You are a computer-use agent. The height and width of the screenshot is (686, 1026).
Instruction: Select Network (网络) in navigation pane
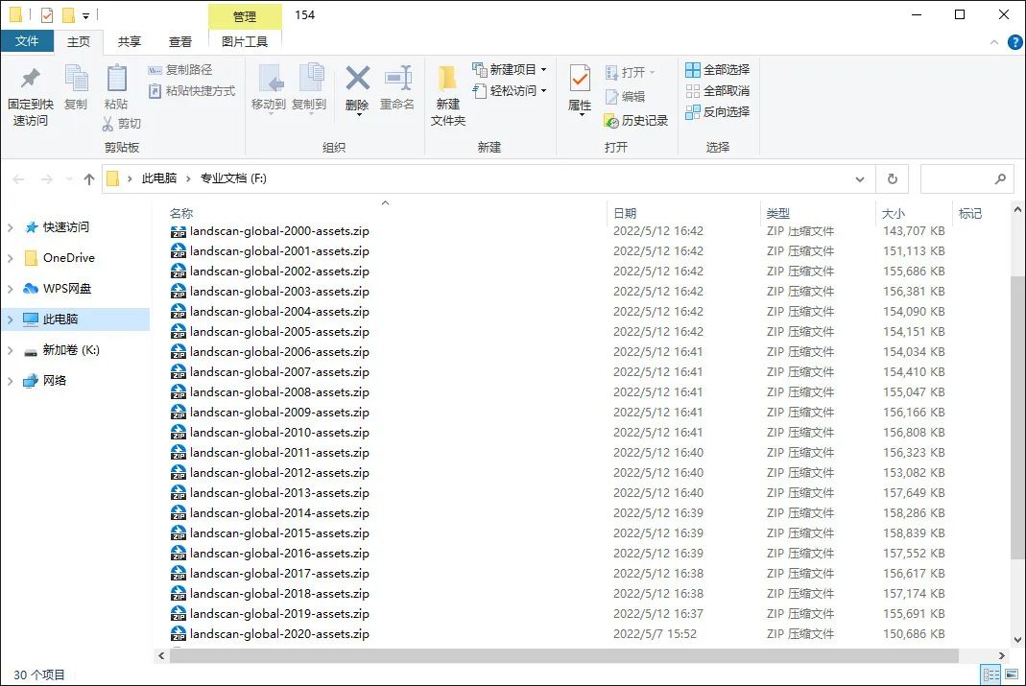pyautogui.click(x=55, y=381)
